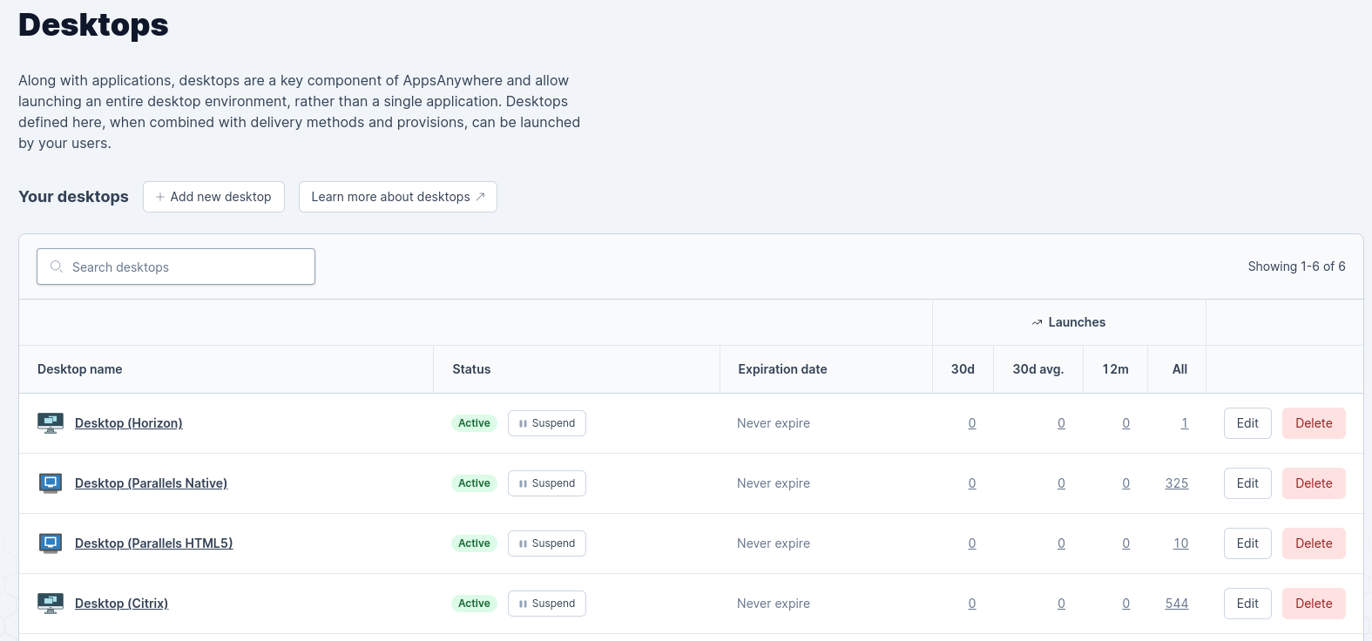Viewport: 1372px width, 641px height.
Task: Click the Launches trend arrow icon
Action: coord(1037,323)
